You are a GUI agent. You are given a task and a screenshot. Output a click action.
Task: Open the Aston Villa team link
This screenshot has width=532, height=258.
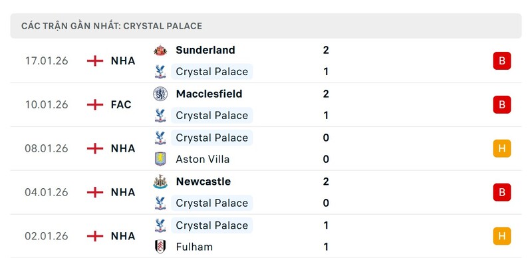203,159
